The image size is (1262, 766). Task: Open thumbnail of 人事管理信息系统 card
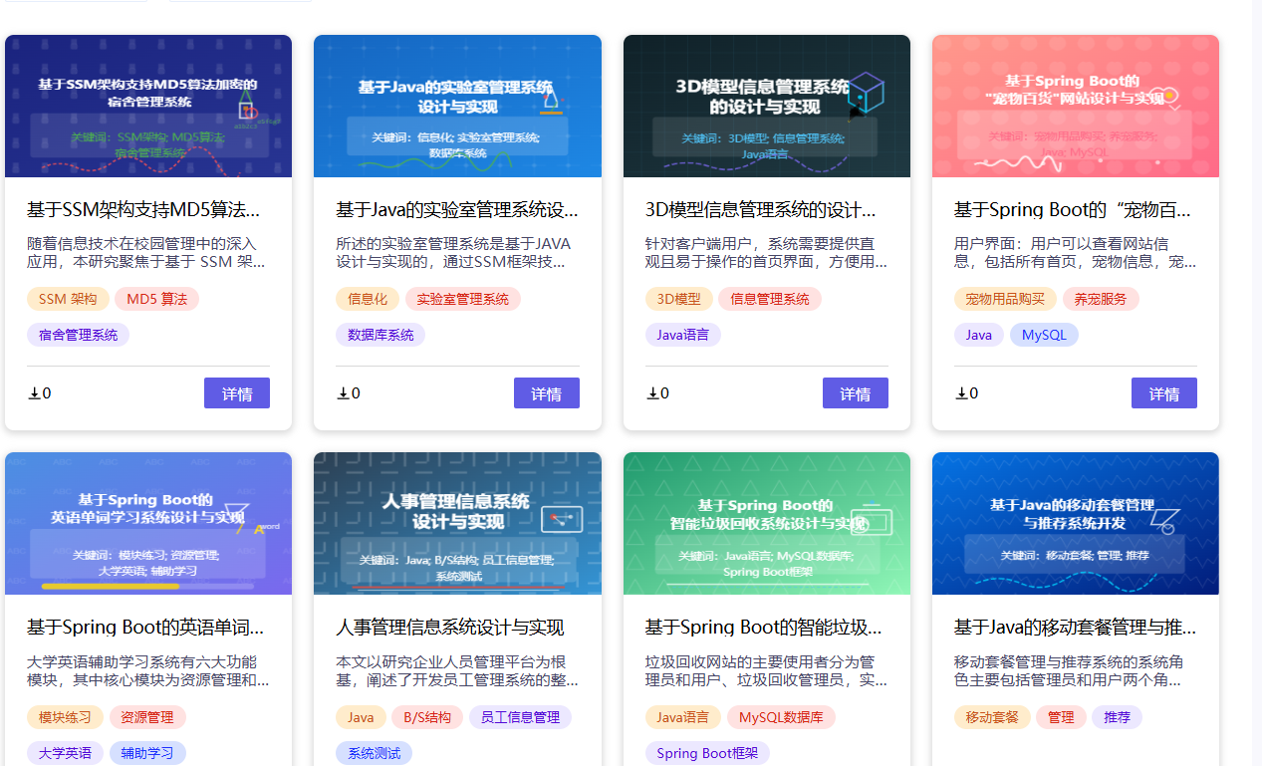click(x=457, y=524)
